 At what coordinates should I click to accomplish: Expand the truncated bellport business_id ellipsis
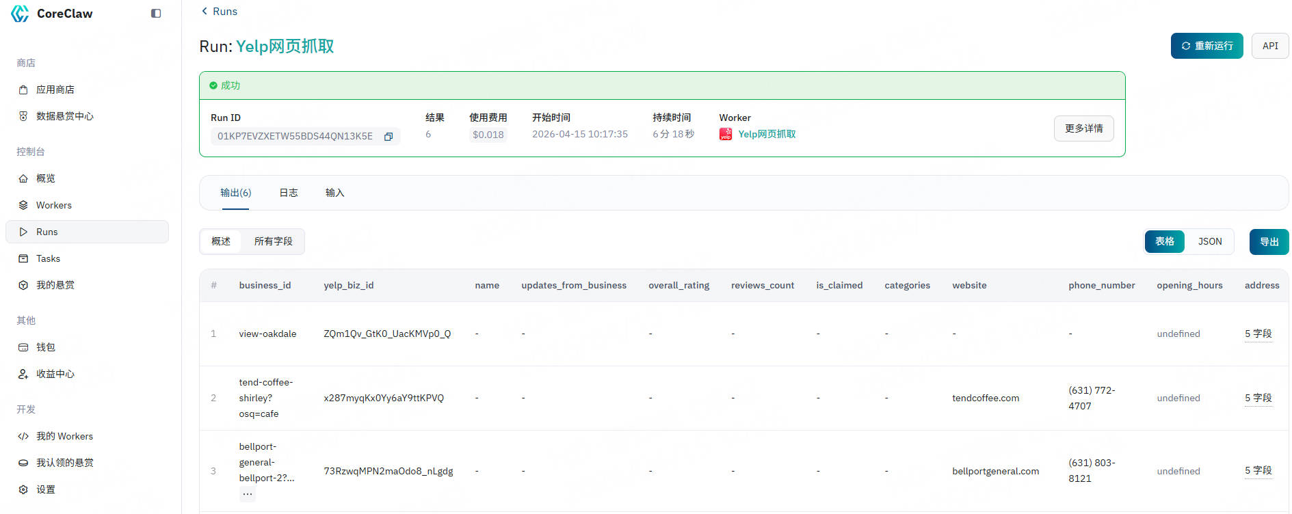[x=248, y=494]
